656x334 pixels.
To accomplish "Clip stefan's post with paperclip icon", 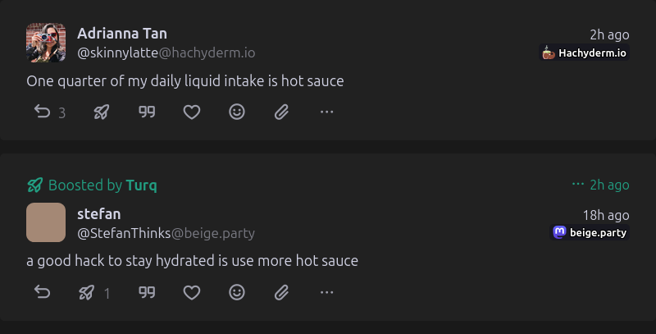I will point(281,292).
